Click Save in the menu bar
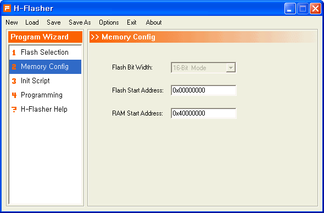 (54, 22)
